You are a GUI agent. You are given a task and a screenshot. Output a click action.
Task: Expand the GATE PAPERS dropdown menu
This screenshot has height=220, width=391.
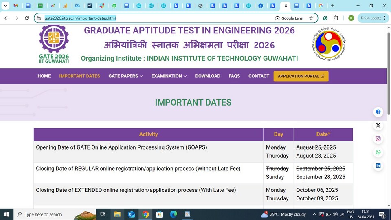(125, 76)
